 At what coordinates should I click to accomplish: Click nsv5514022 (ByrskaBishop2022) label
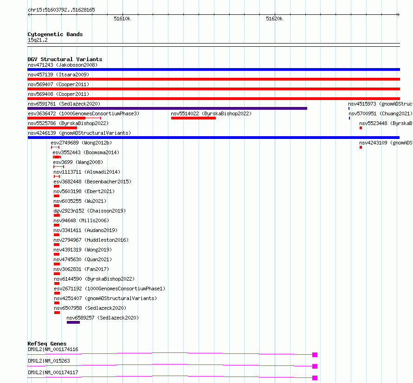(x=211, y=113)
